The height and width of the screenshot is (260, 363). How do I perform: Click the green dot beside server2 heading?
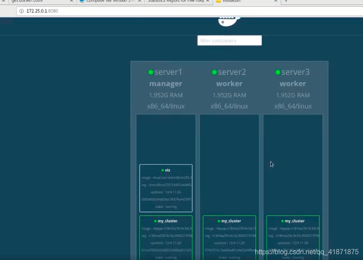214,72
